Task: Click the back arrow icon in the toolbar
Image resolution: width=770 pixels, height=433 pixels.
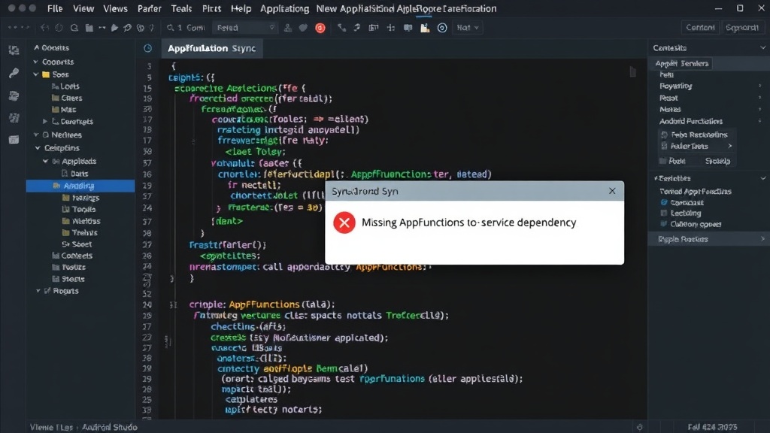Action: (x=44, y=28)
